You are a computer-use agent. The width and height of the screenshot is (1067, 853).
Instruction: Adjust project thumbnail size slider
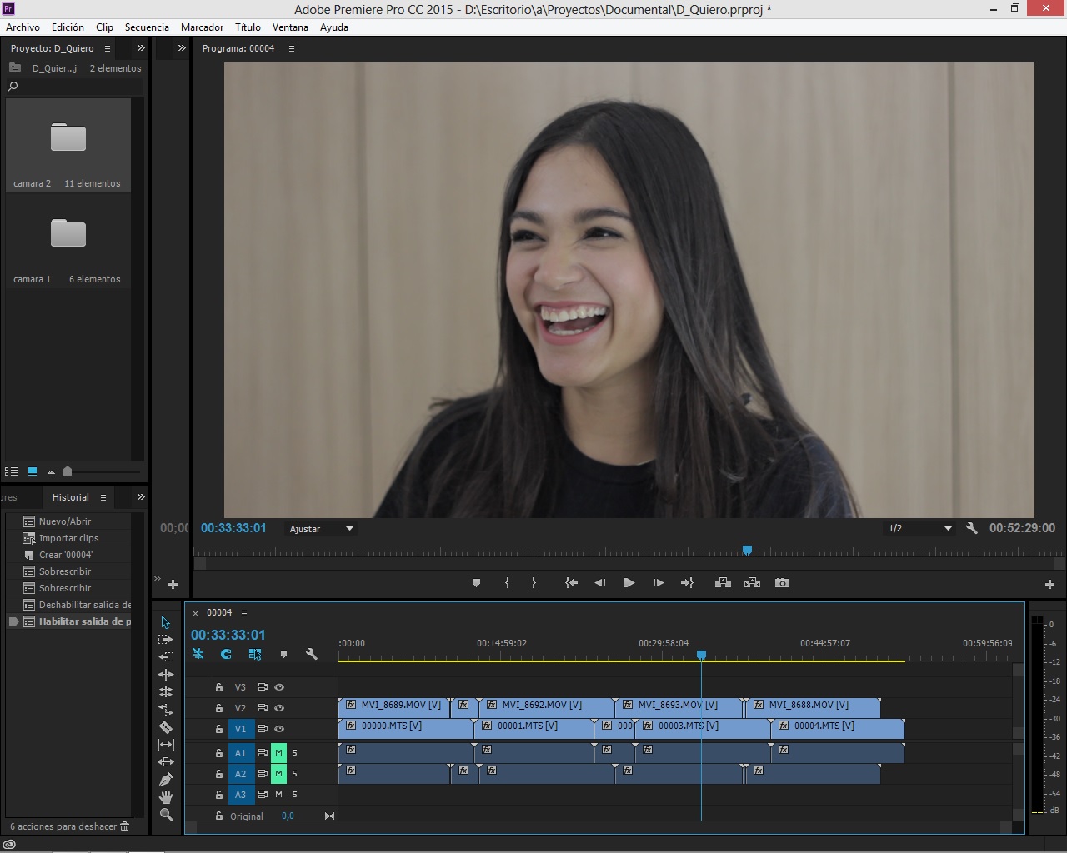coord(68,471)
